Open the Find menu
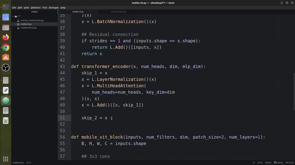Screen dimensions: 295x165 click(45, 8)
